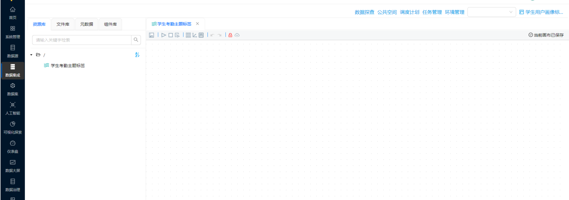
Task: Open the 公共空间 link
Action: coord(387,12)
